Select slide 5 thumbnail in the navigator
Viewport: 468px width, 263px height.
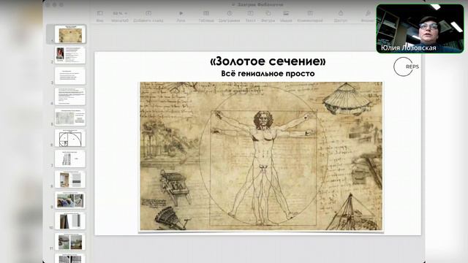click(70, 117)
